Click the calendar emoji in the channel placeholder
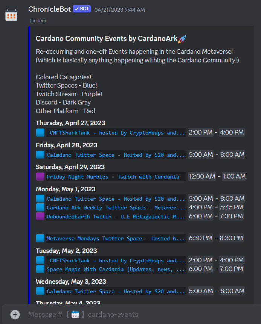The width and height of the screenshot is (261, 324). tap(75, 314)
